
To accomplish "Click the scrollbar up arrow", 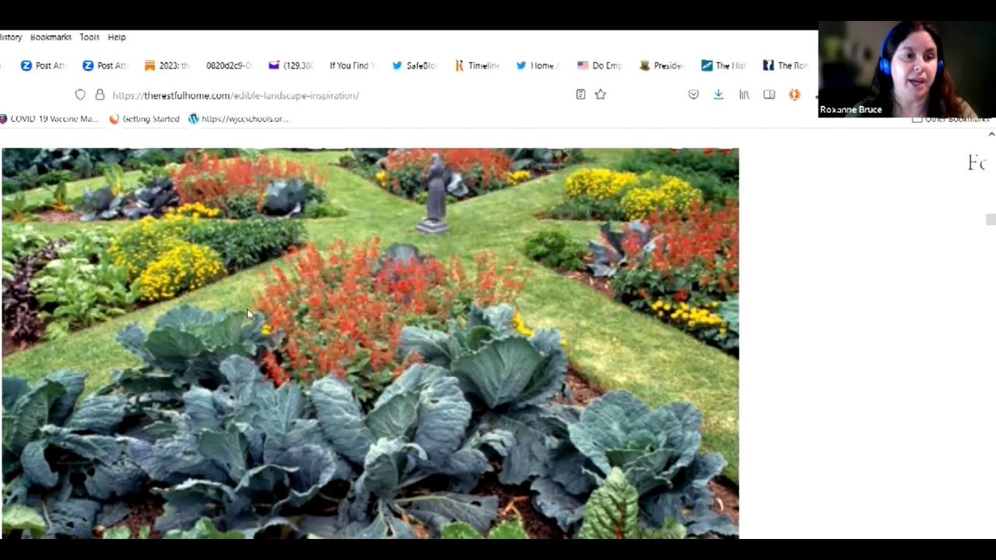I will pyautogui.click(x=991, y=135).
